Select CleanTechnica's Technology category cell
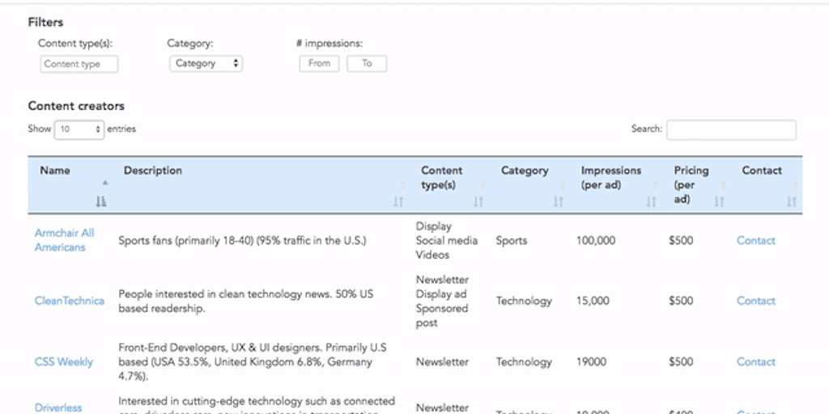 click(524, 301)
